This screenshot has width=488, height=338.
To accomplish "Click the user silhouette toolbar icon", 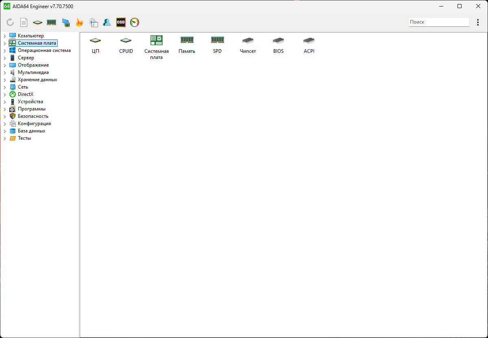I will 107,22.
